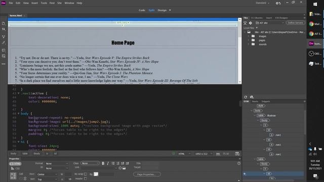Screen dimensions: 324x182
Task: Select the CSS mode button in Properties
Action: pos(15,168)
